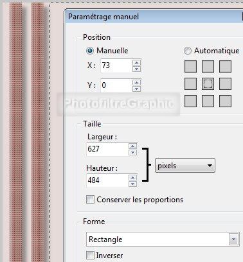Select bottom-right automatic position square
Image resolution: width=243 pixels, height=262 pixels.
pyautogui.click(x=225, y=101)
